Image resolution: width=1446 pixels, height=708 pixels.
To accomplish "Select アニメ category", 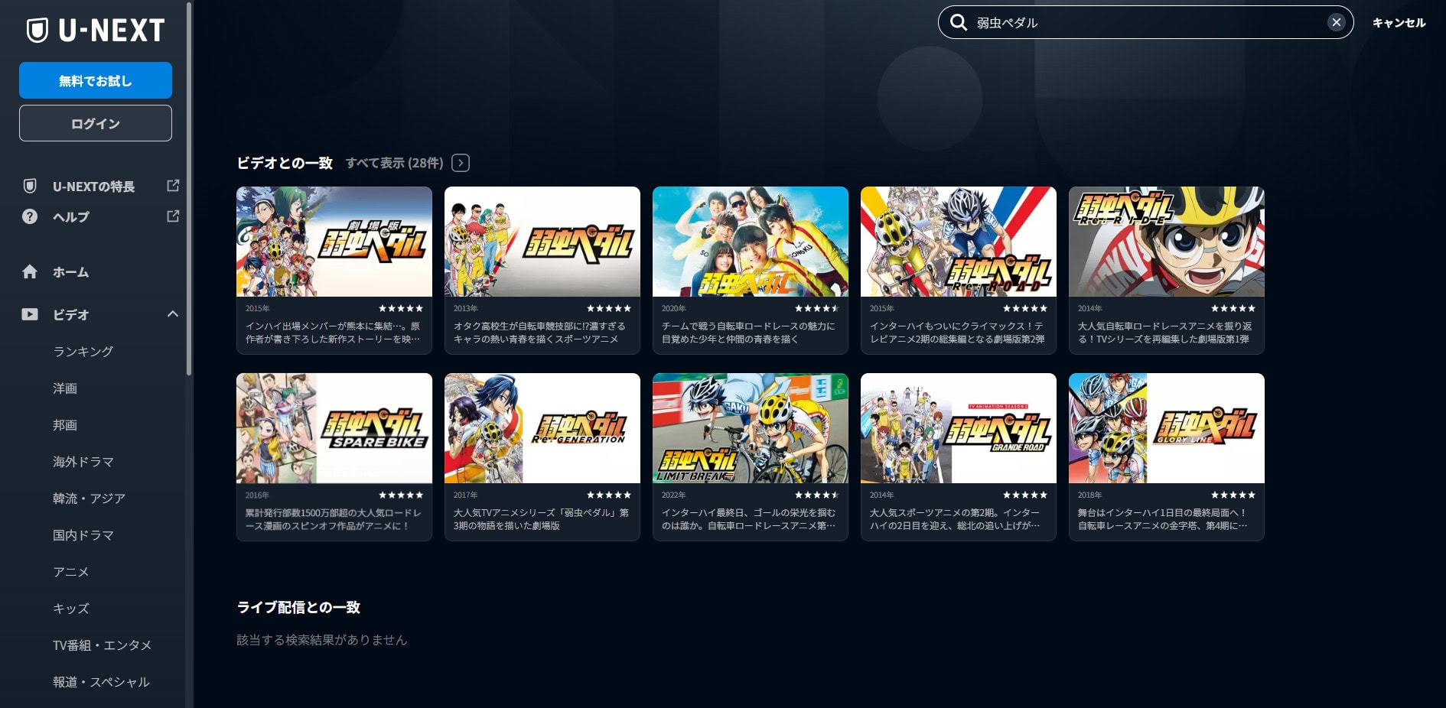I will (x=71, y=572).
